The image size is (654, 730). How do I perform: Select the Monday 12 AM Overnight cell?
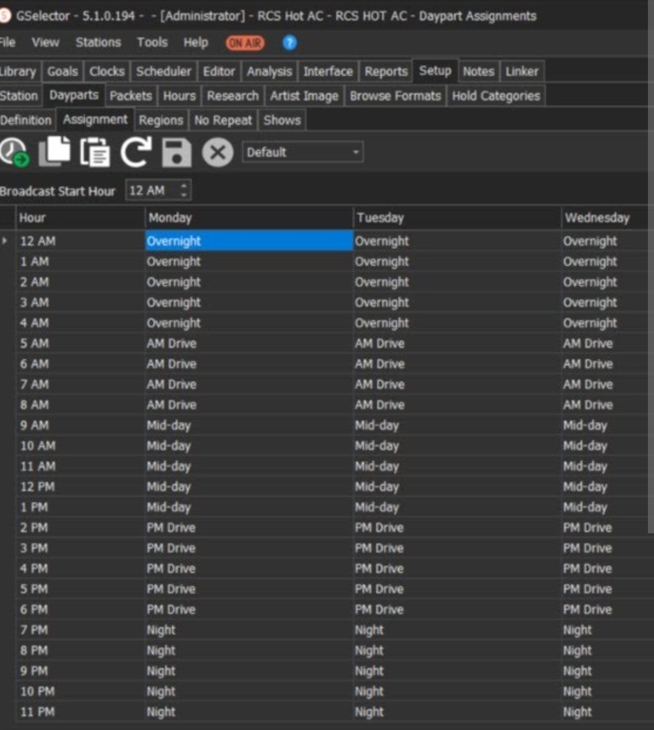point(248,241)
